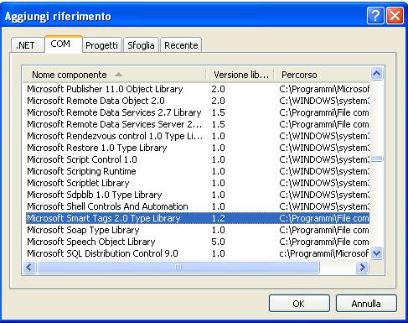This screenshot has width=408, height=323.
Task: Click the path of Microsoft Scripting Runtime row
Action: point(324,171)
